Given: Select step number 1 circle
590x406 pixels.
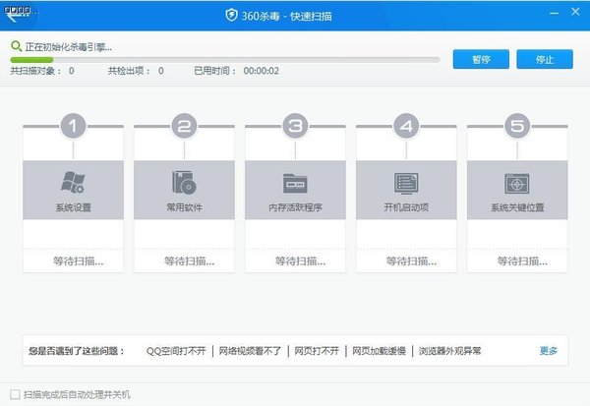Looking at the screenshot, I should (x=73, y=126).
